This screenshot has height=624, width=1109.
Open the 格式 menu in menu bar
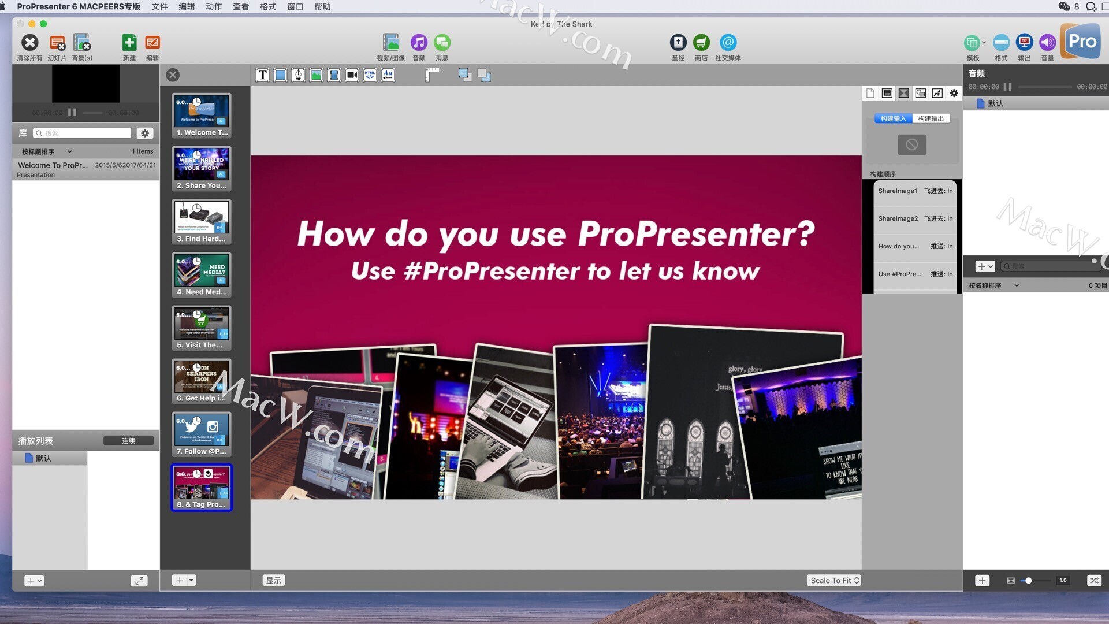[x=268, y=6]
